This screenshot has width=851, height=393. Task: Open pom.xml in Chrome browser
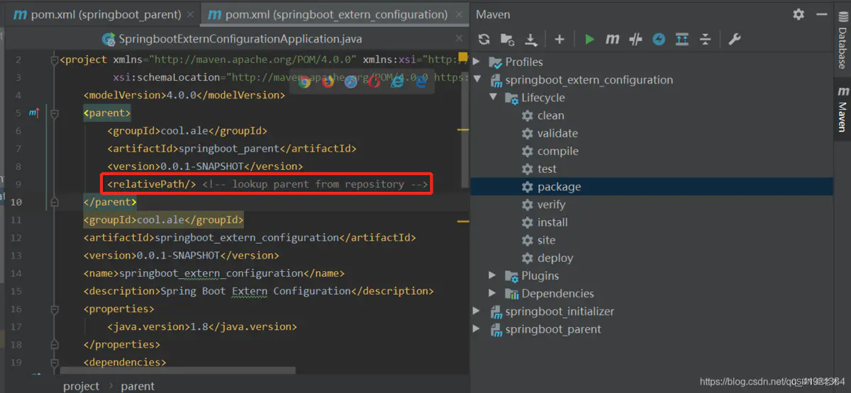tap(305, 81)
